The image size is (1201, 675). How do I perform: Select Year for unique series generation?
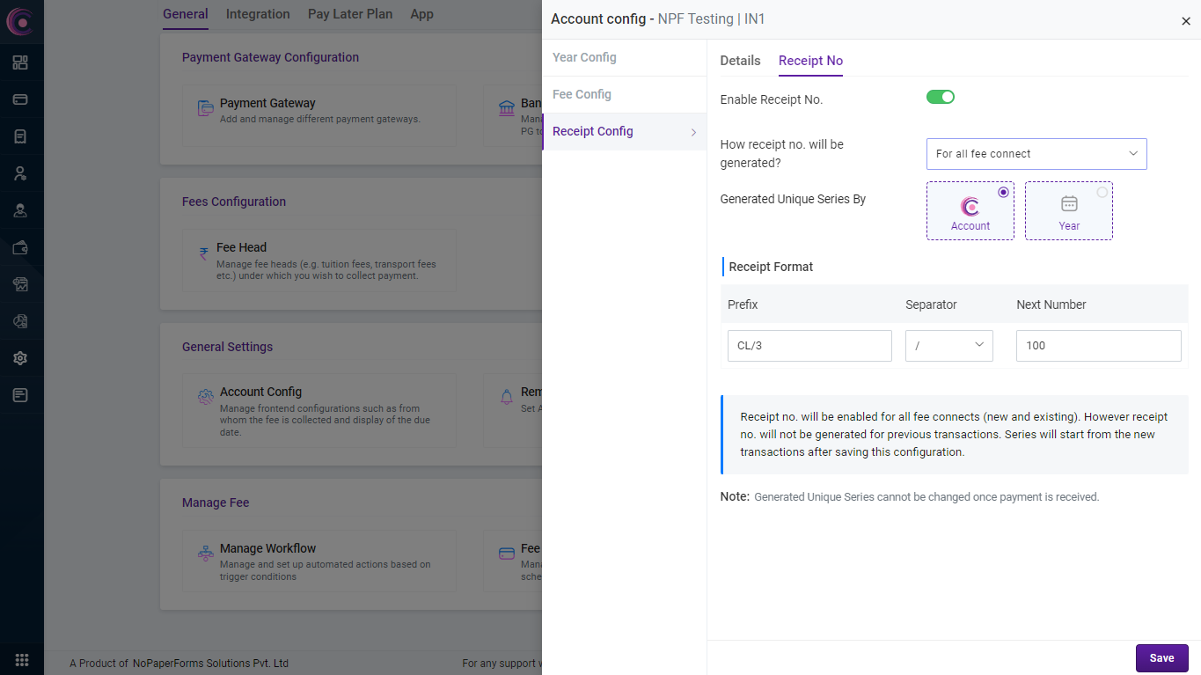pyautogui.click(x=1068, y=211)
